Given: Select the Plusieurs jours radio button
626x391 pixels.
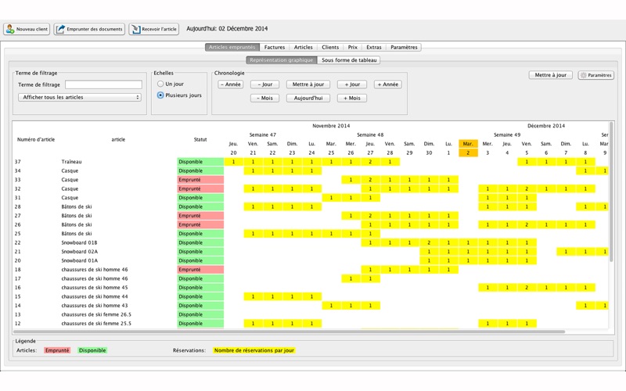Looking at the screenshot, I should tap(160, 95).
